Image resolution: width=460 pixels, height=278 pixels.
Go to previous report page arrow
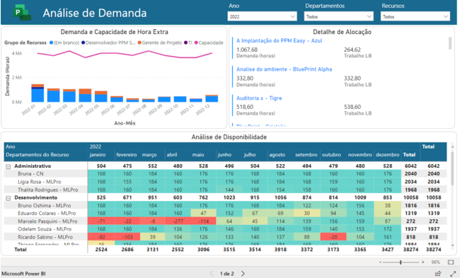[212, 274]
